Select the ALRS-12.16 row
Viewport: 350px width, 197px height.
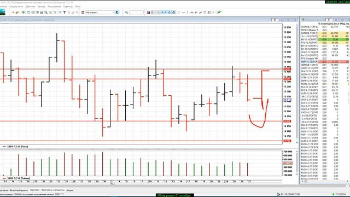[325, 94]
